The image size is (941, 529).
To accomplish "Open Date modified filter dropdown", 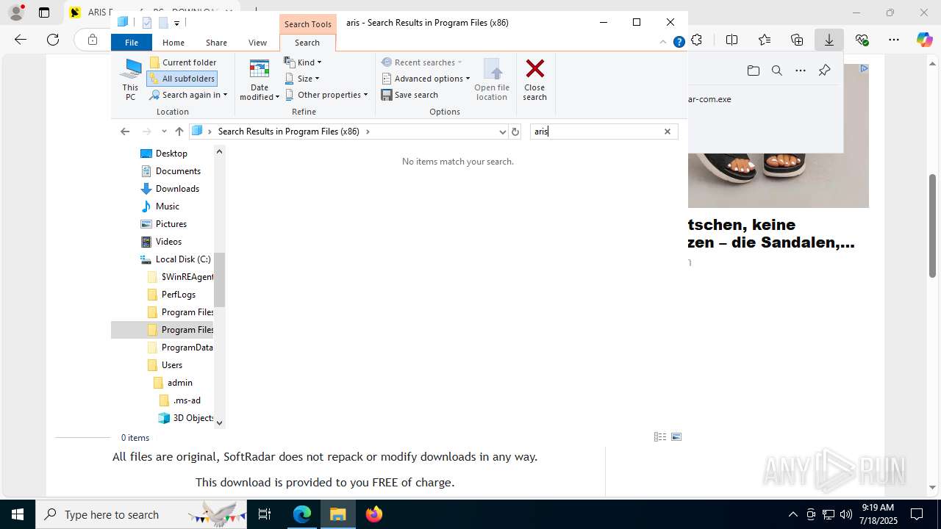I will (x=260, y=79).
